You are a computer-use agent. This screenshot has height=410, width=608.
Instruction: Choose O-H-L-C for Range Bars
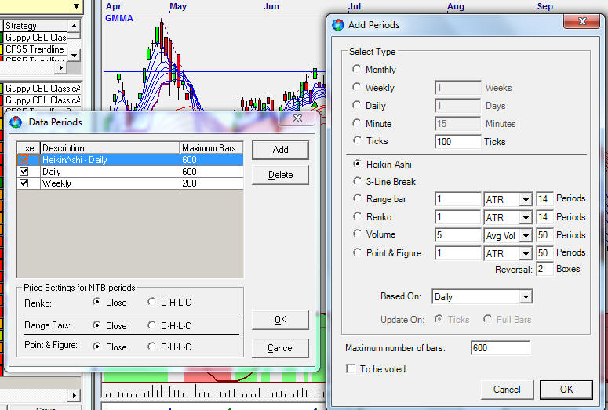[152, 325]
